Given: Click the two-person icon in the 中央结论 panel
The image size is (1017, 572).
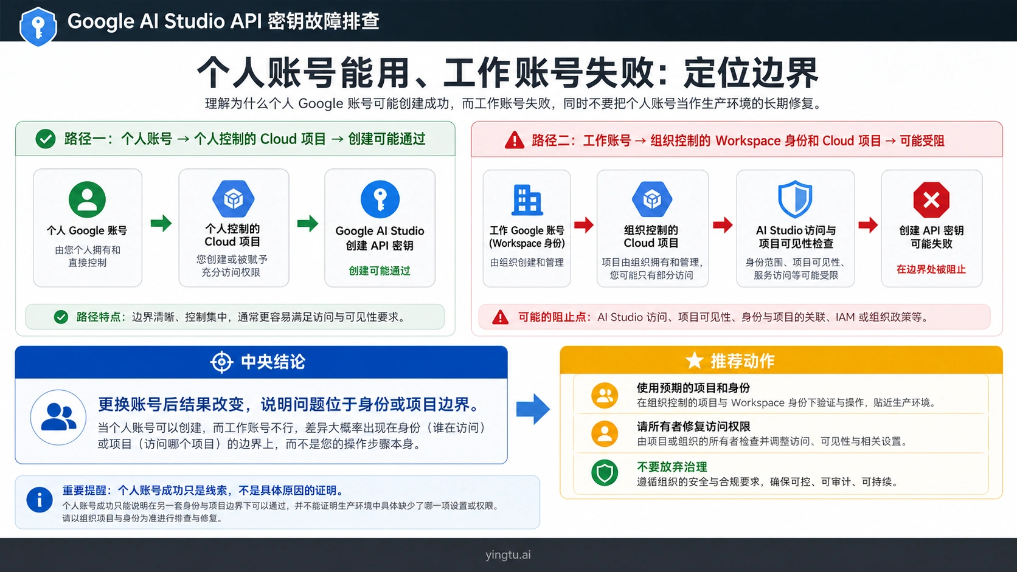Looking at the screenshot, I should pyautogui.click(x=58, y=418).
